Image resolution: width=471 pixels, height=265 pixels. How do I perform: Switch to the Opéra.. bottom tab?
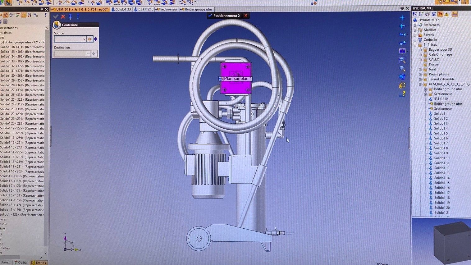click(21, 263)
